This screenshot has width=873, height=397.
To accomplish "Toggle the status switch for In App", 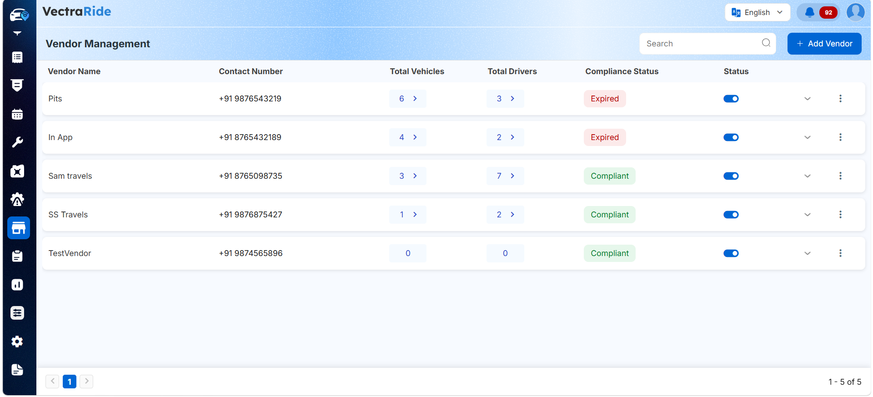I will coord(731,137).
